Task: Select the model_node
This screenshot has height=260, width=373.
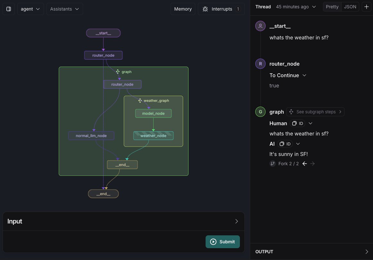Action: pos(153,113)
